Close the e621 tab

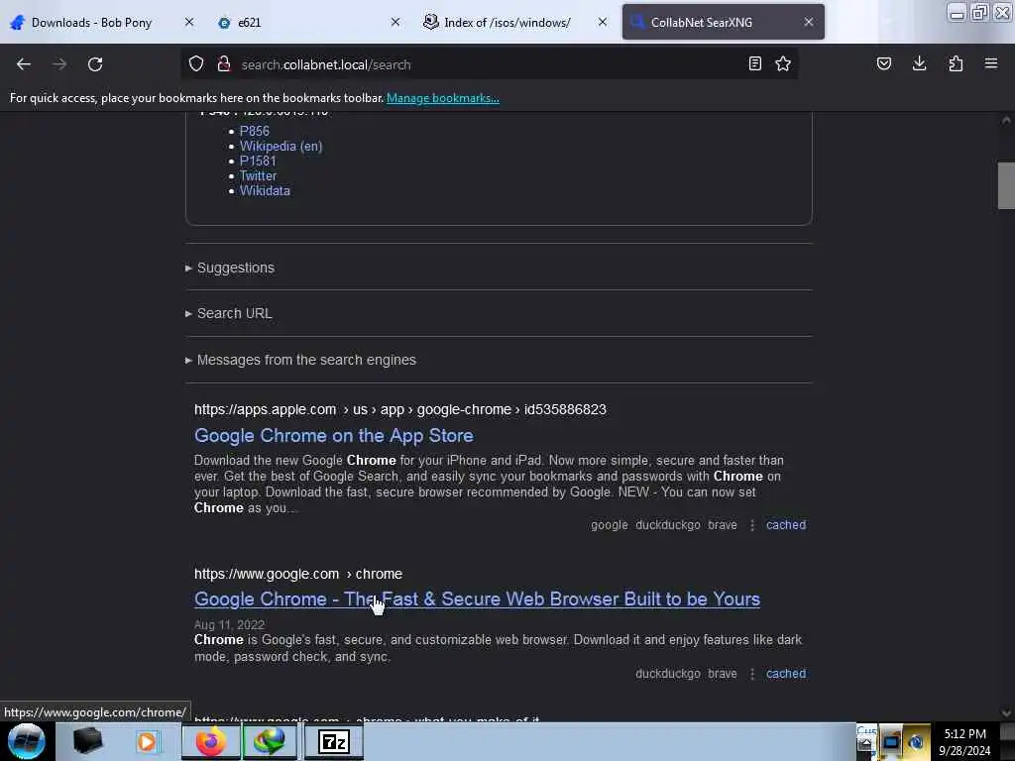(x=395, y=22)
